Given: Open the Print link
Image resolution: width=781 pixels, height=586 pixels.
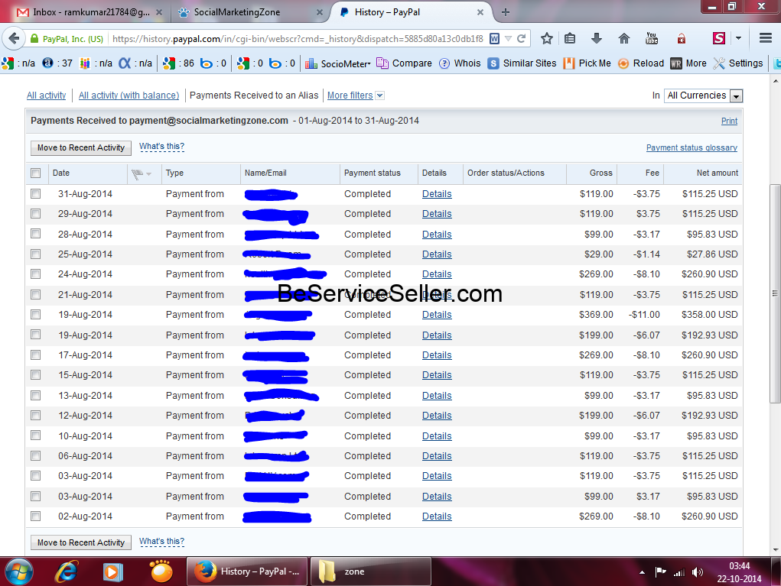Looking at the screenshot, I should (729, 121).
